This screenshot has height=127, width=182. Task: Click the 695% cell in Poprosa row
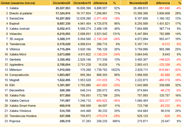[x=116, y=121]
